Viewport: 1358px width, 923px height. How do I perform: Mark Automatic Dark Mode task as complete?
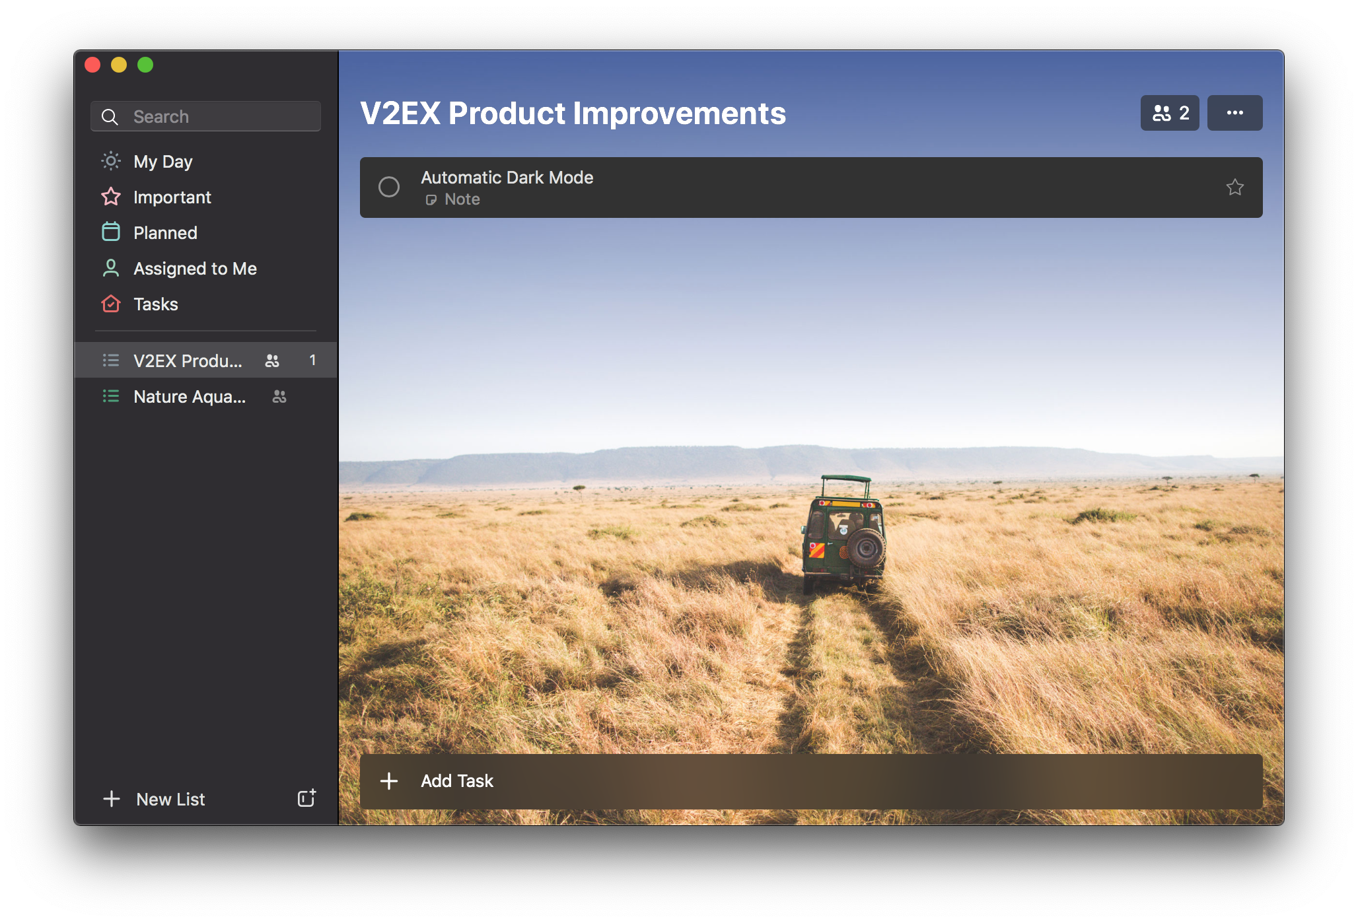point(389,188)
